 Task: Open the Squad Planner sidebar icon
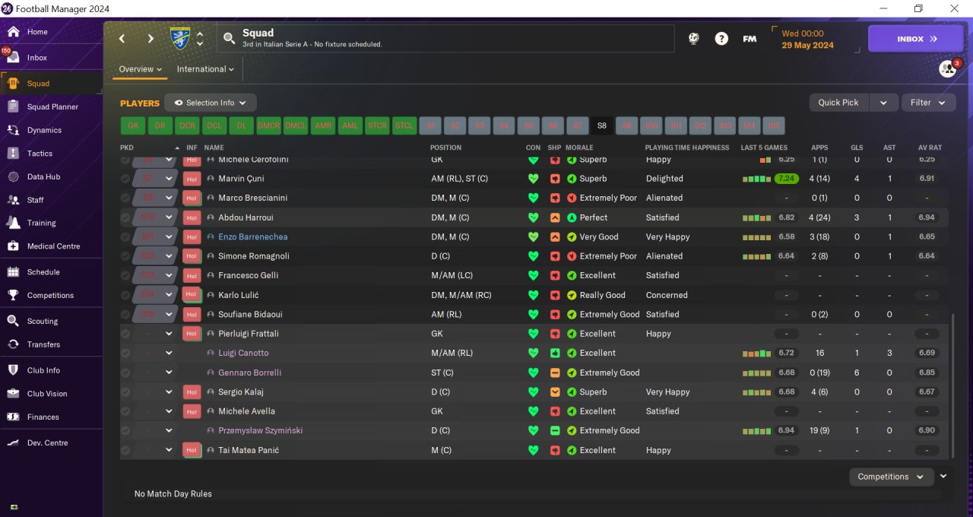tap(13, 107)
